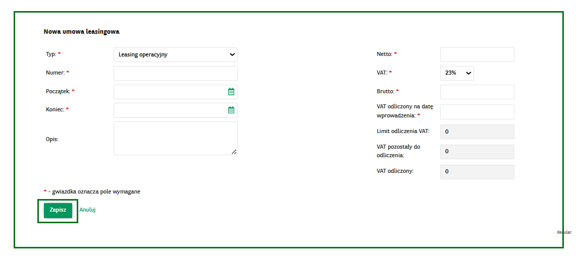Viewport: 579px width, 259px height.
Task: Click the VAT odliczony read-only field
Action: 477,172
